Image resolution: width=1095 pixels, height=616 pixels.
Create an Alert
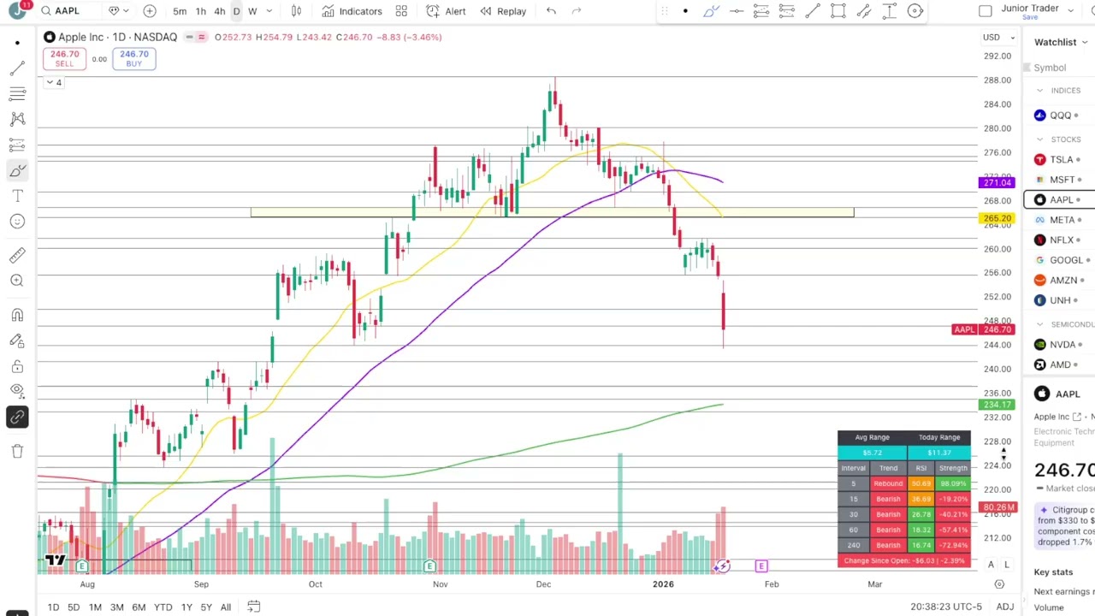tap(446, 11)
